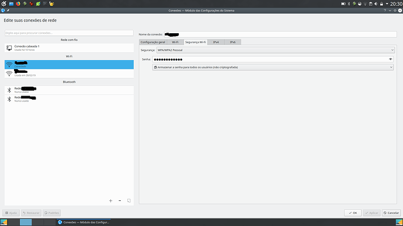Click the pin icon in the window titlebar

pos(8,10)
